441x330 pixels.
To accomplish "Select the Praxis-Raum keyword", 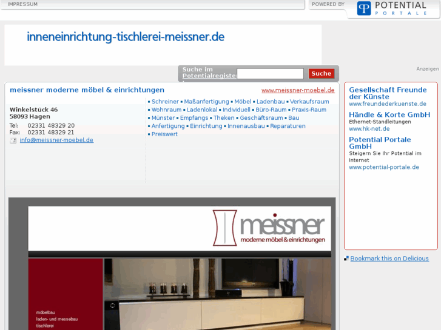I will 309,110.
